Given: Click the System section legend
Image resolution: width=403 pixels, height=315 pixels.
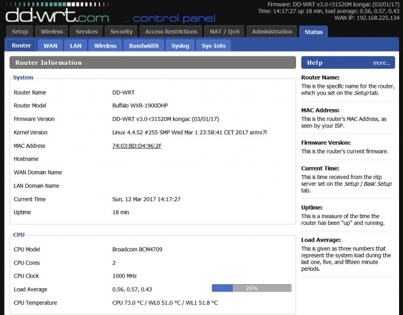Looking at the screenshot, I should 23,78.
